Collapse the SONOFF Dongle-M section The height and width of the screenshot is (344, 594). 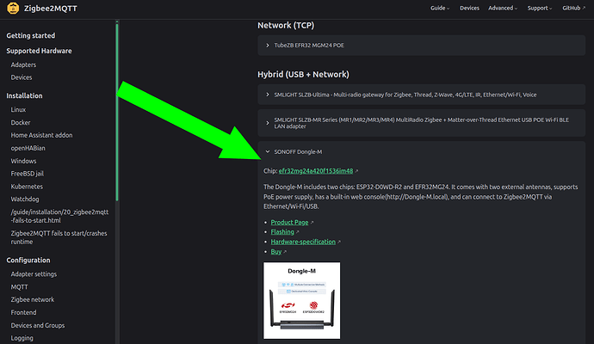[421, 151]
